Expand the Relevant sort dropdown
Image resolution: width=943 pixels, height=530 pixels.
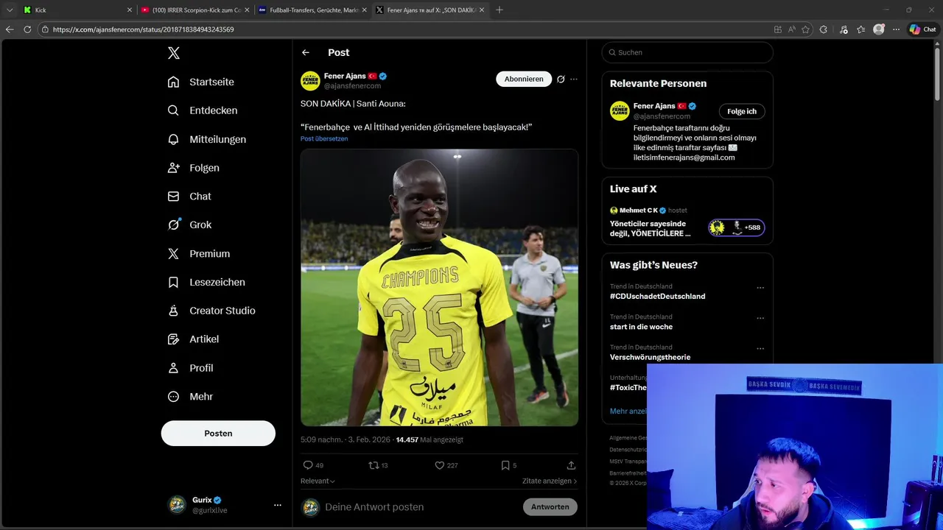click(318, 481)
